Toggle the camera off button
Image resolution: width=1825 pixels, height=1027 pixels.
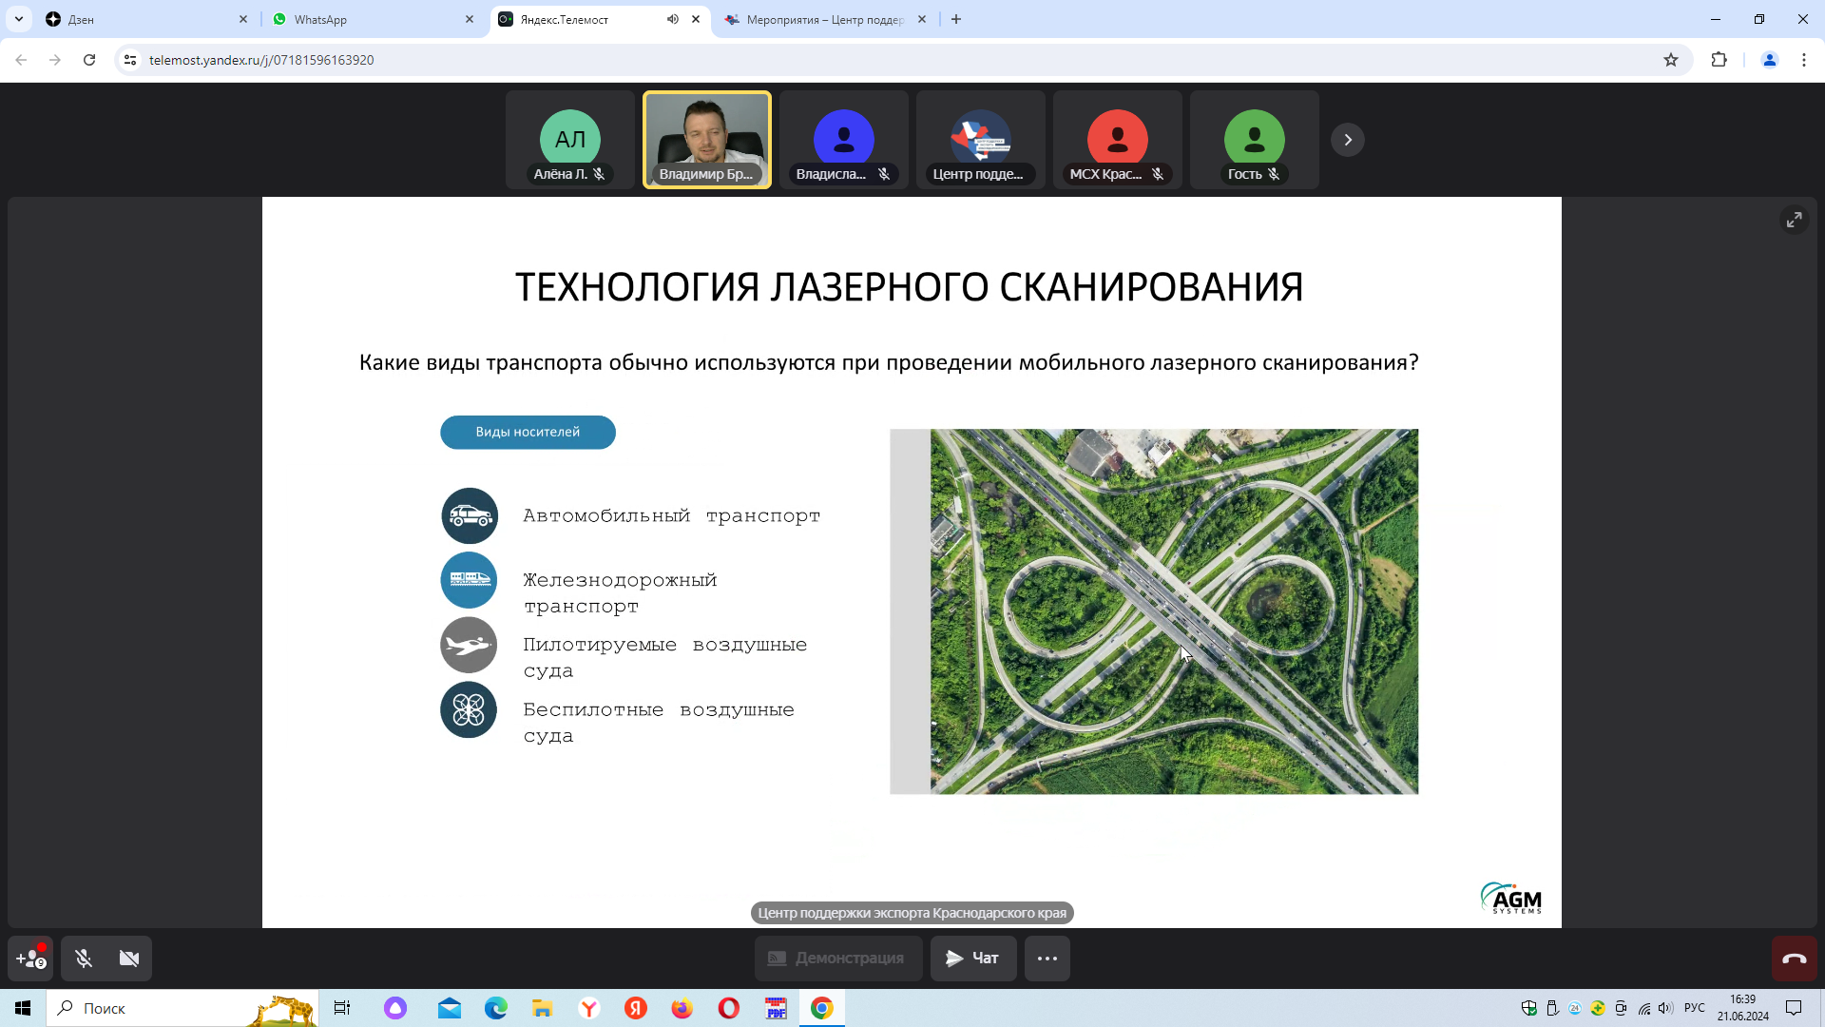click(129, 959)
